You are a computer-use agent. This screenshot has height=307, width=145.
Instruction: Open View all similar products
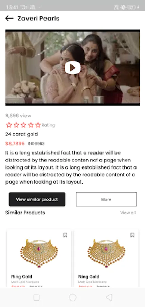tap(128, 213)
